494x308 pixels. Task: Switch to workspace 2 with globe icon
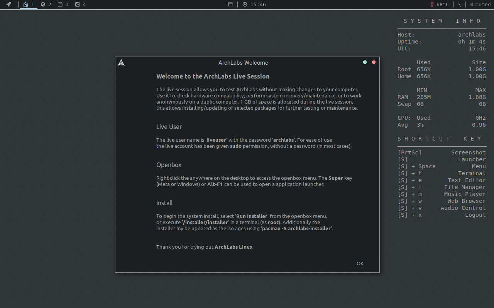pos(46,5)
